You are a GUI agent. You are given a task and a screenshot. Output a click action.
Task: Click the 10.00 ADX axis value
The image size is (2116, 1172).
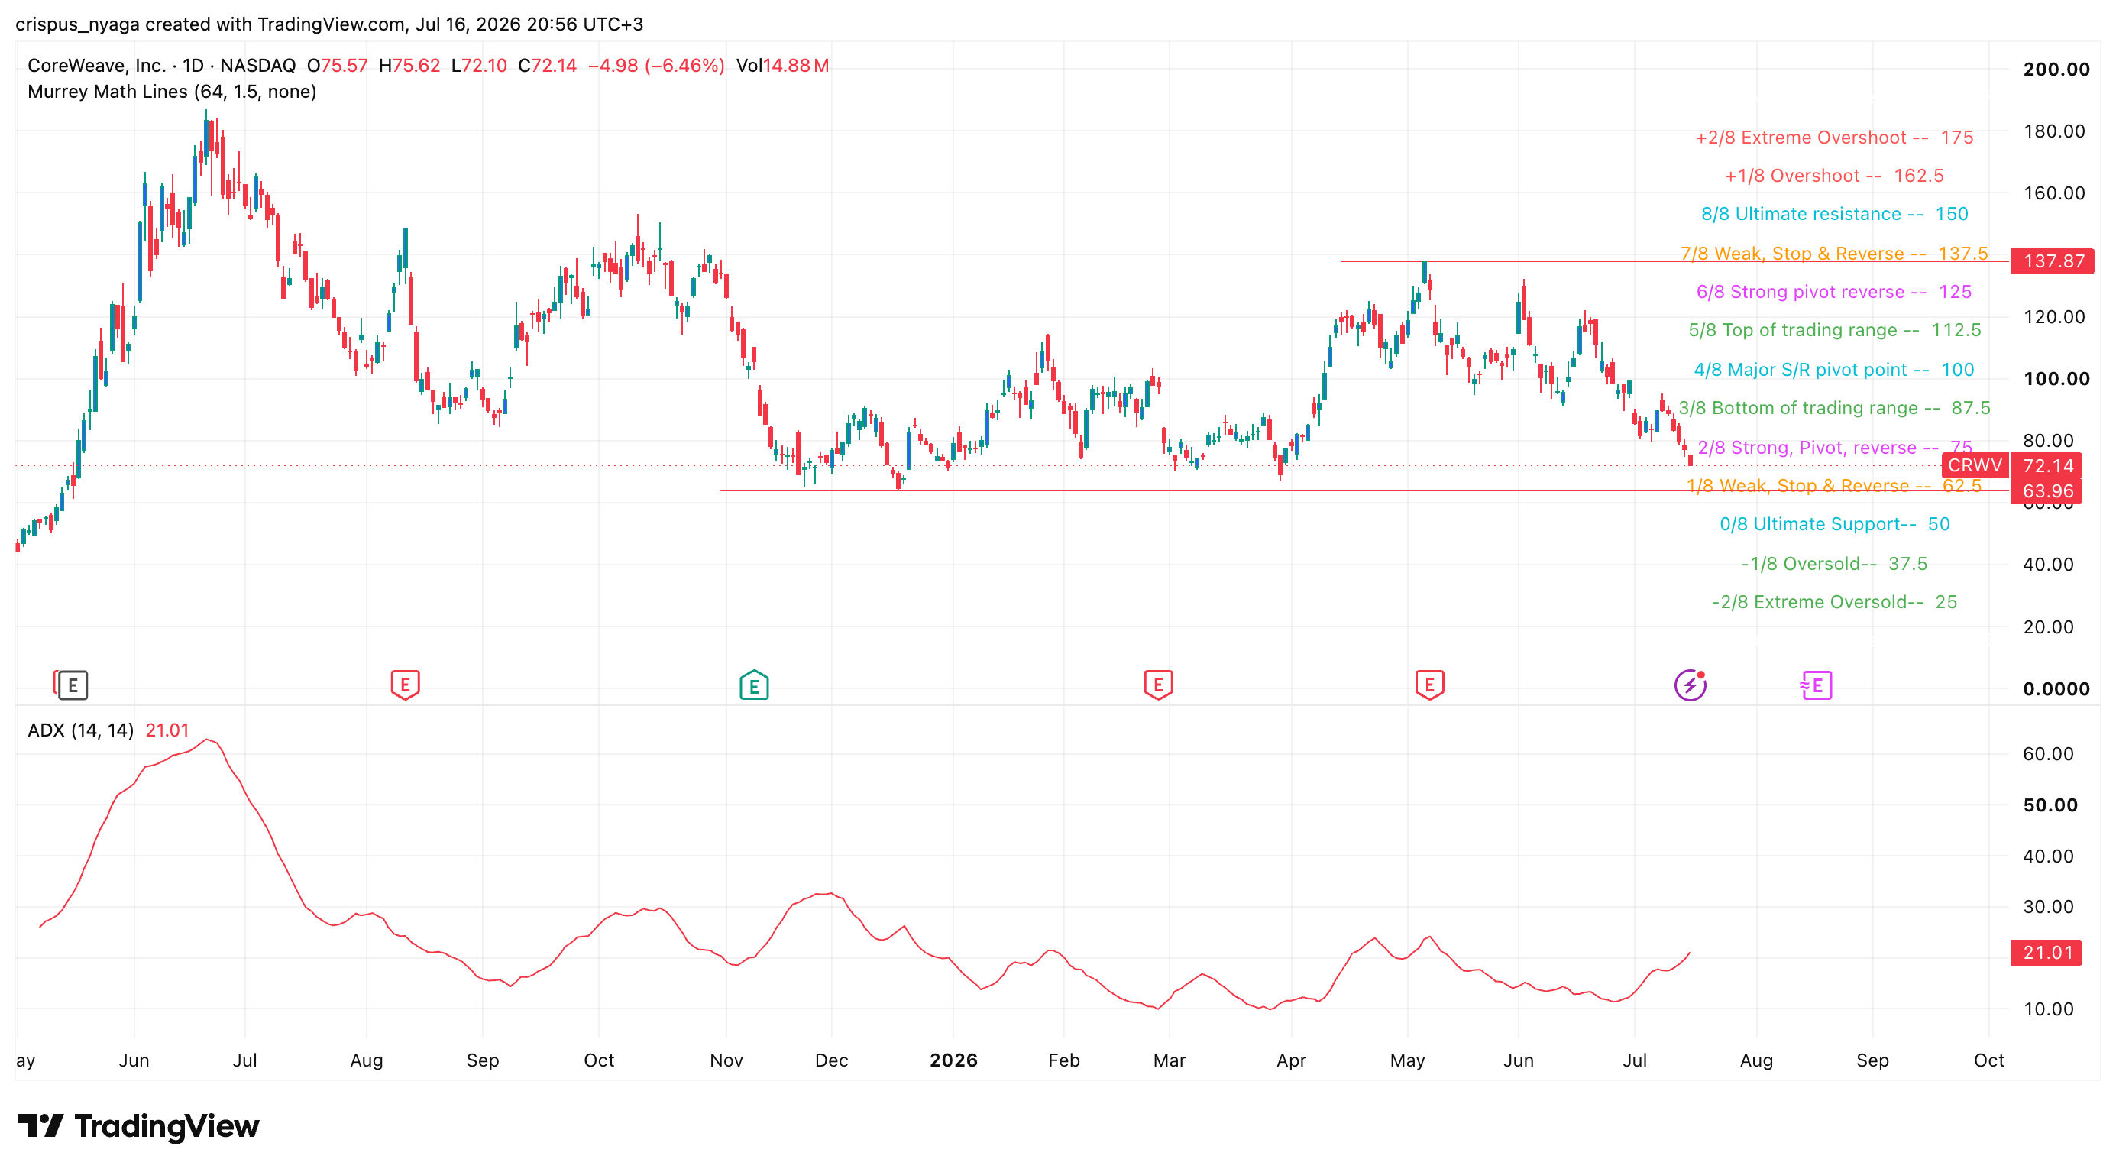click(x=2049, y=1009)
